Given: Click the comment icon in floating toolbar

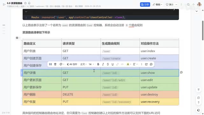Looking at the screenshot, I should pos(151,64).
